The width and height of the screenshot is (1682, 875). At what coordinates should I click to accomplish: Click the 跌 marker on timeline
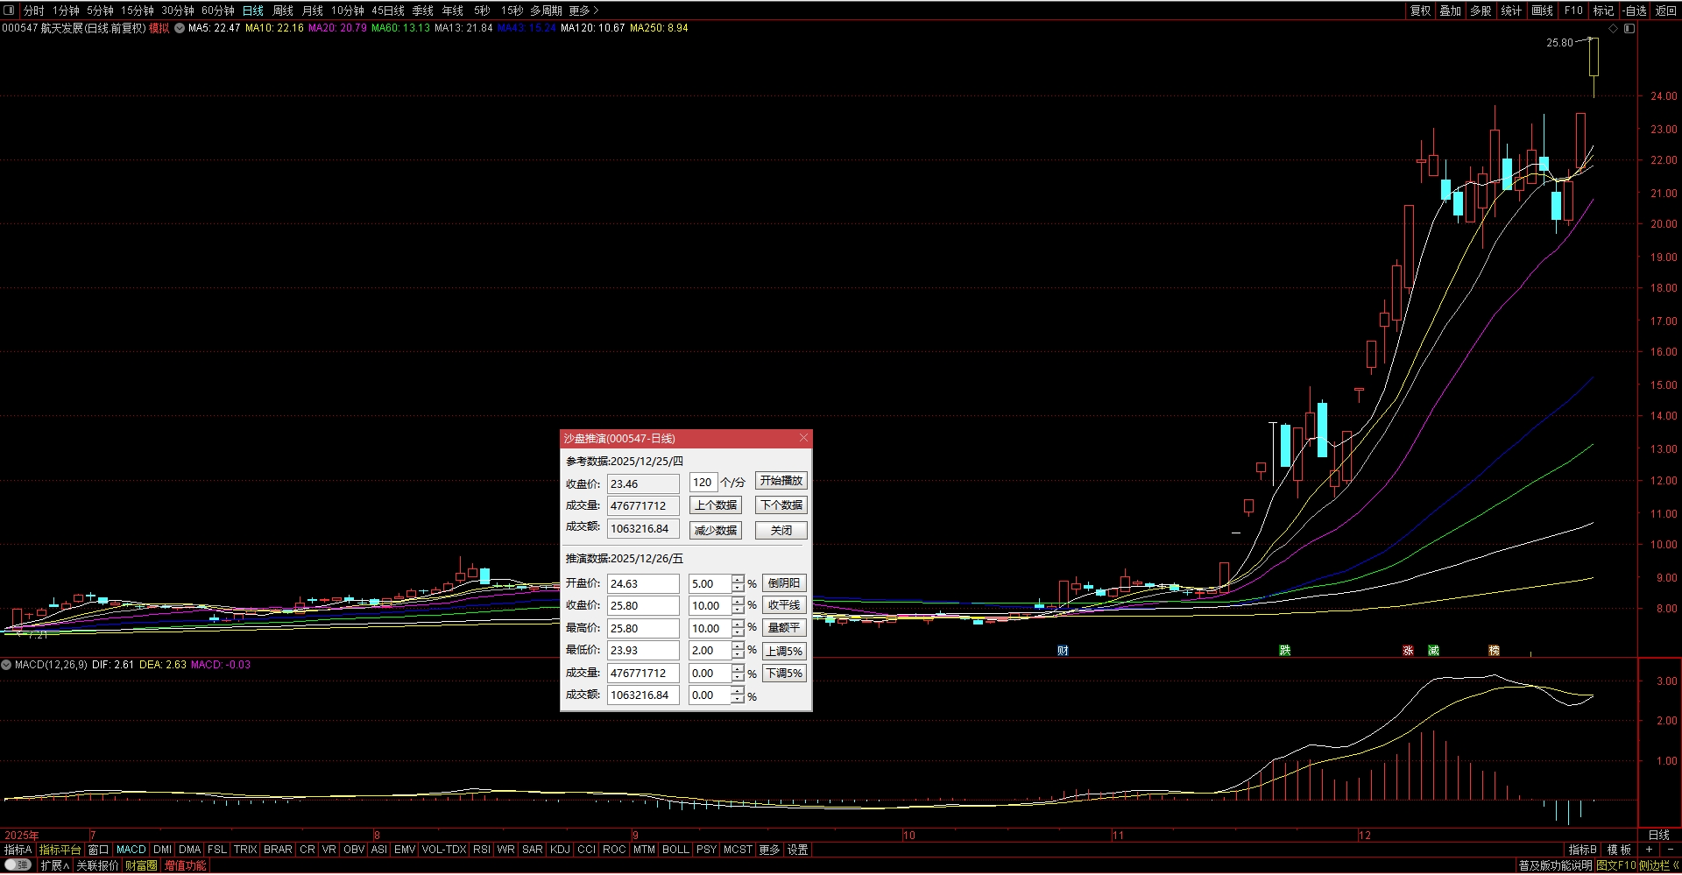pyautogui.click(x=1284, y=650)
